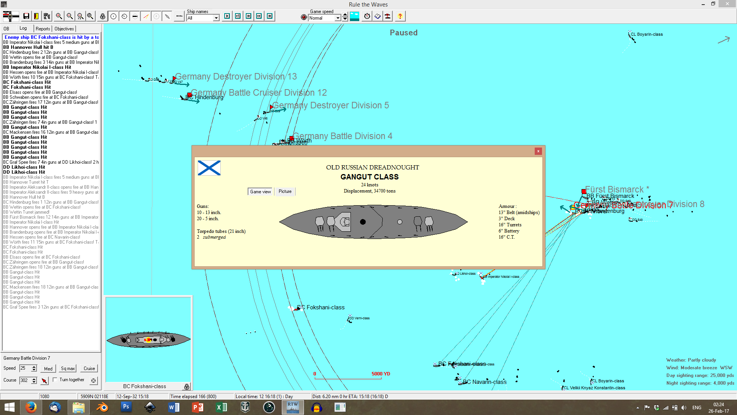Toggle lock icon beside BC Fokshani-class label
The height and width of the screenshot is (415, 737).
[x=187, y=387]
